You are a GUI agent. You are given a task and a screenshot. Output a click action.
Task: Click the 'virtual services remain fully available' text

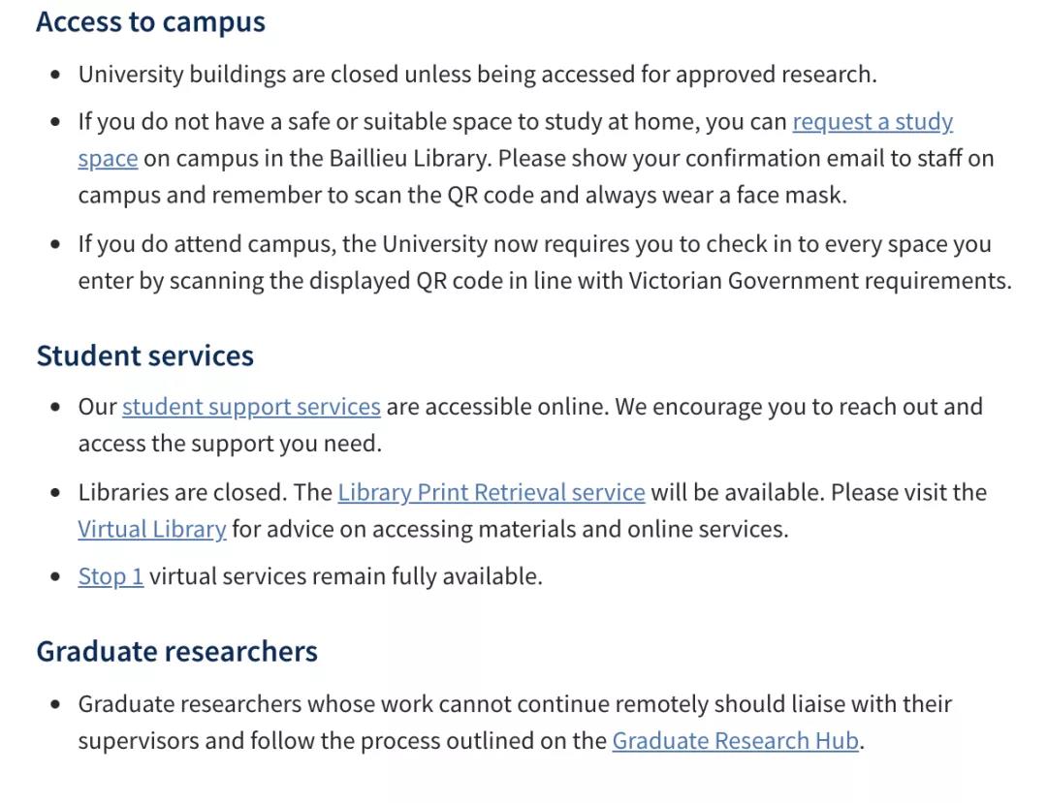click(346, 576)
